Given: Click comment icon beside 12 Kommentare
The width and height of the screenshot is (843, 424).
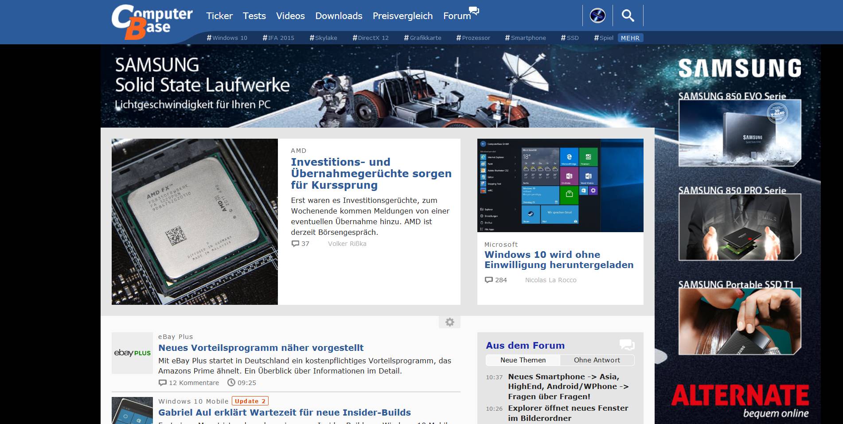Looking at the screenshot, I should point(163,383).
